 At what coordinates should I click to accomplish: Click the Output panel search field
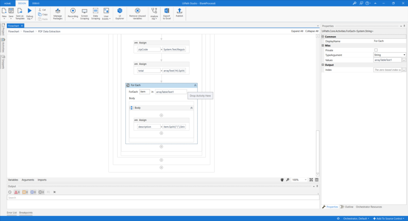163,198
